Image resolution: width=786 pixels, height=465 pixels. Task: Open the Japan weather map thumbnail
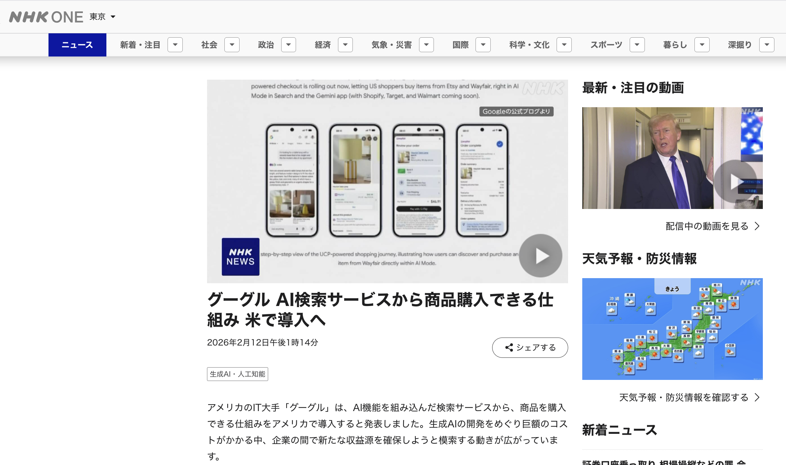coord(672,329)
